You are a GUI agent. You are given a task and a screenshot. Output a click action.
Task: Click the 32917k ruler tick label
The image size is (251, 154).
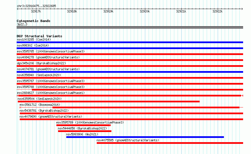[36, 11]
